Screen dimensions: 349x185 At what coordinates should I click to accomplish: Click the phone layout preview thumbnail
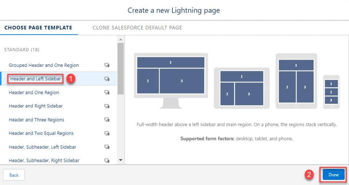331,92
